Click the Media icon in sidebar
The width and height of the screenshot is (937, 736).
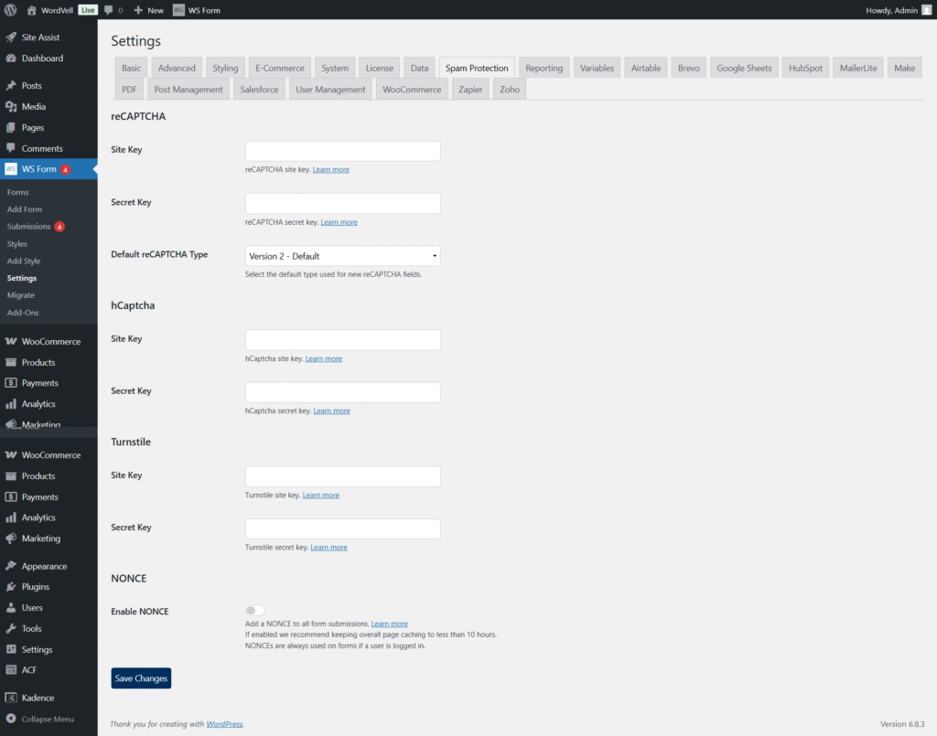(x=11, y=107)
